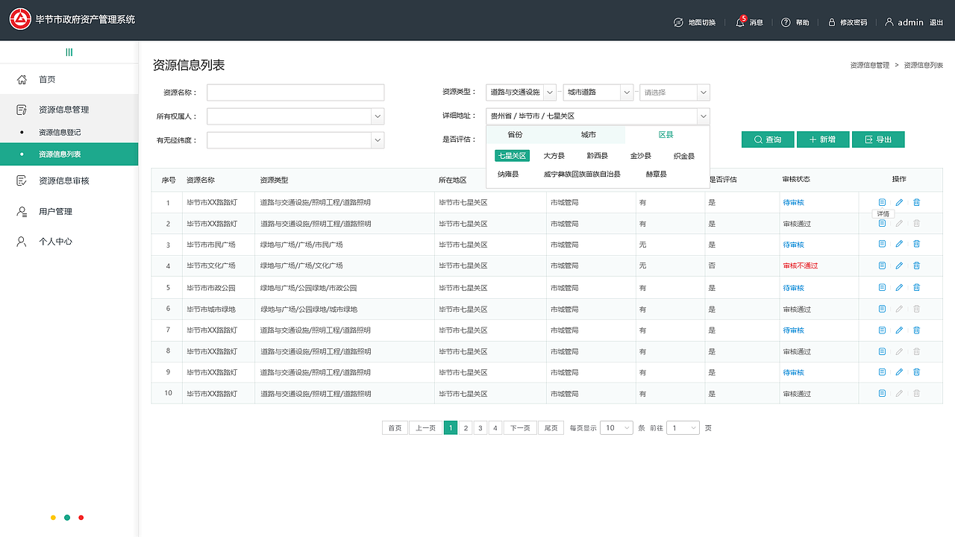The height and width of the screenshot is (537, 955).
Task: Click 资源信息管理 in the breadcrumb
Action: coord(869,66)
